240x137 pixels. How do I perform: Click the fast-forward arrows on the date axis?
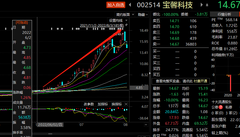(x=146, y=124)
